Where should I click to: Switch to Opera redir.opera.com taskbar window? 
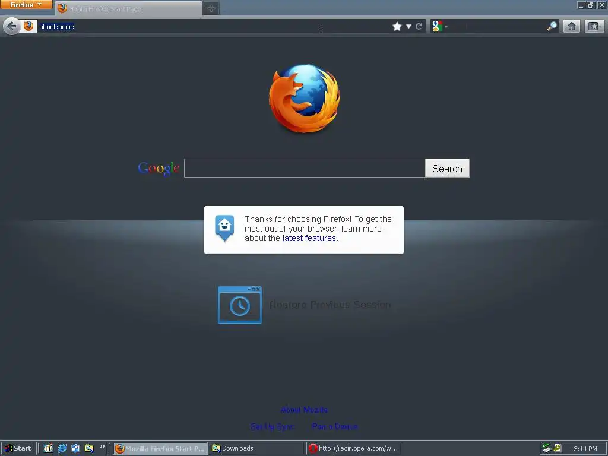(x=353, y=449)
